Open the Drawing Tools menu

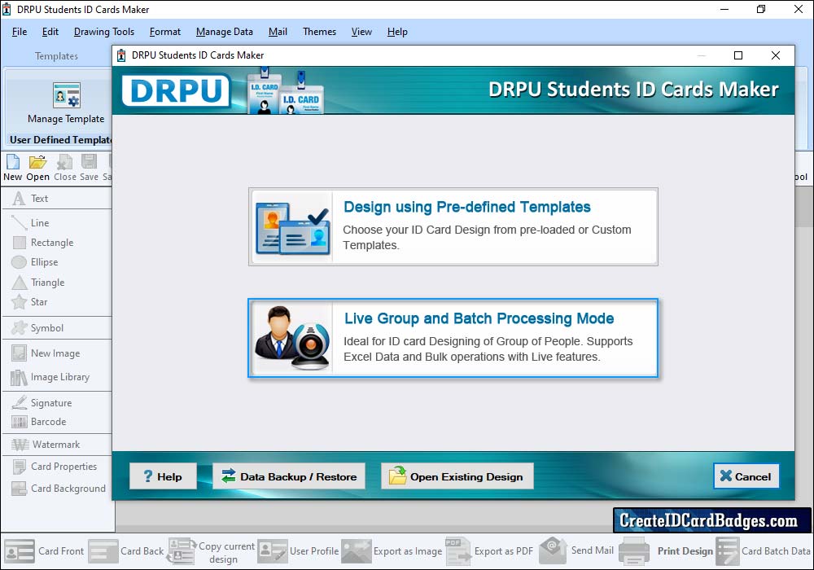point(104,32)
